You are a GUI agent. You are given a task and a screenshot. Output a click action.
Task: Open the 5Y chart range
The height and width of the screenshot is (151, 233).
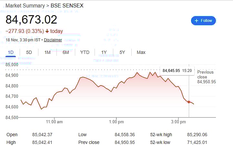tap(122, 52)
